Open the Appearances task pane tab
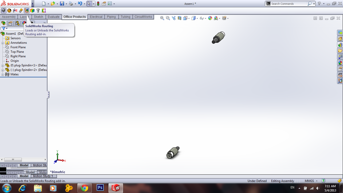Image resolution: width=343 pixels, height=193 pixels. click(340, 63)
